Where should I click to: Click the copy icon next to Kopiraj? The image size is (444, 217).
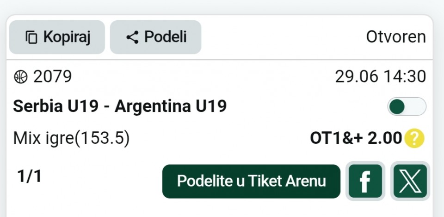[31, 37]
